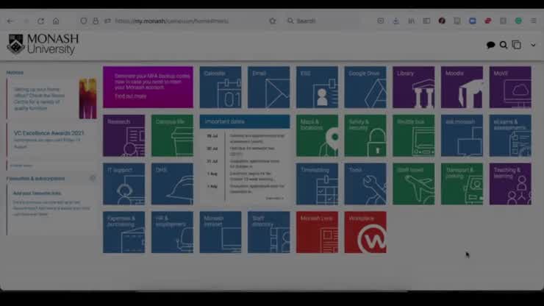Expand the header dropdown chevron
Viewport: 544px width, 306px height.
click(533, 45)
